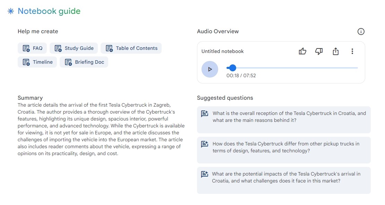
Task: Ask about overall reception in Croatia
Action: 284,120
